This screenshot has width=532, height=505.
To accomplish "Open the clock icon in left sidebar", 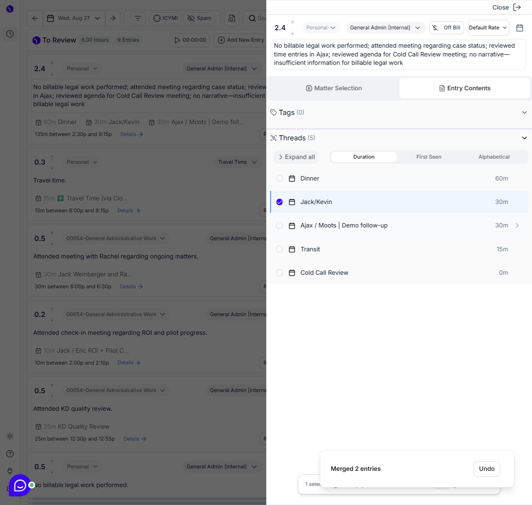I will 10,34.
